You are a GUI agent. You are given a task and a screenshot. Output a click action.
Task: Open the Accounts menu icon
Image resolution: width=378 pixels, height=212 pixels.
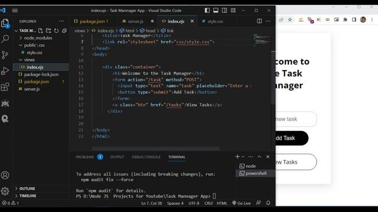[5, 175]
